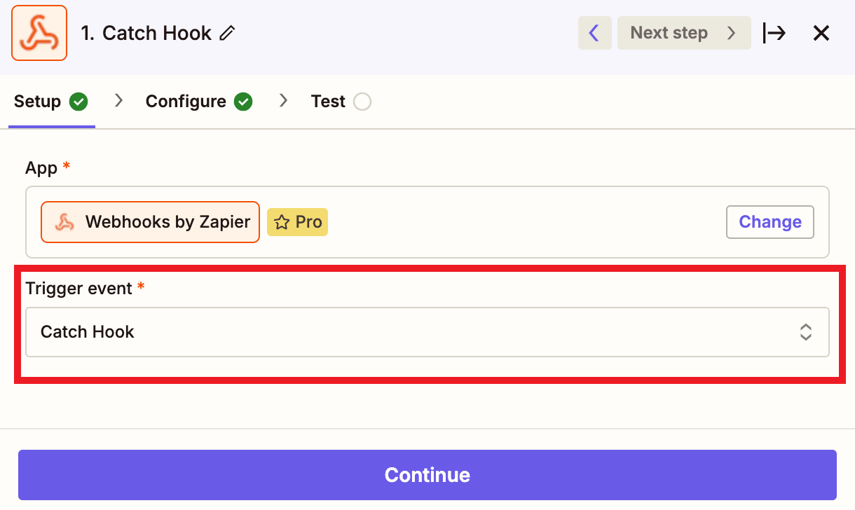Screen dimensions: 855x510
Task: Edit step name with pencil icon
Action: 227,33
